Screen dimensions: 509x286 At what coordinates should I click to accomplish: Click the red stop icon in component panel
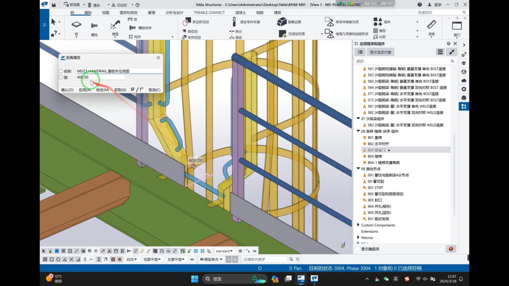coord(451,249)
